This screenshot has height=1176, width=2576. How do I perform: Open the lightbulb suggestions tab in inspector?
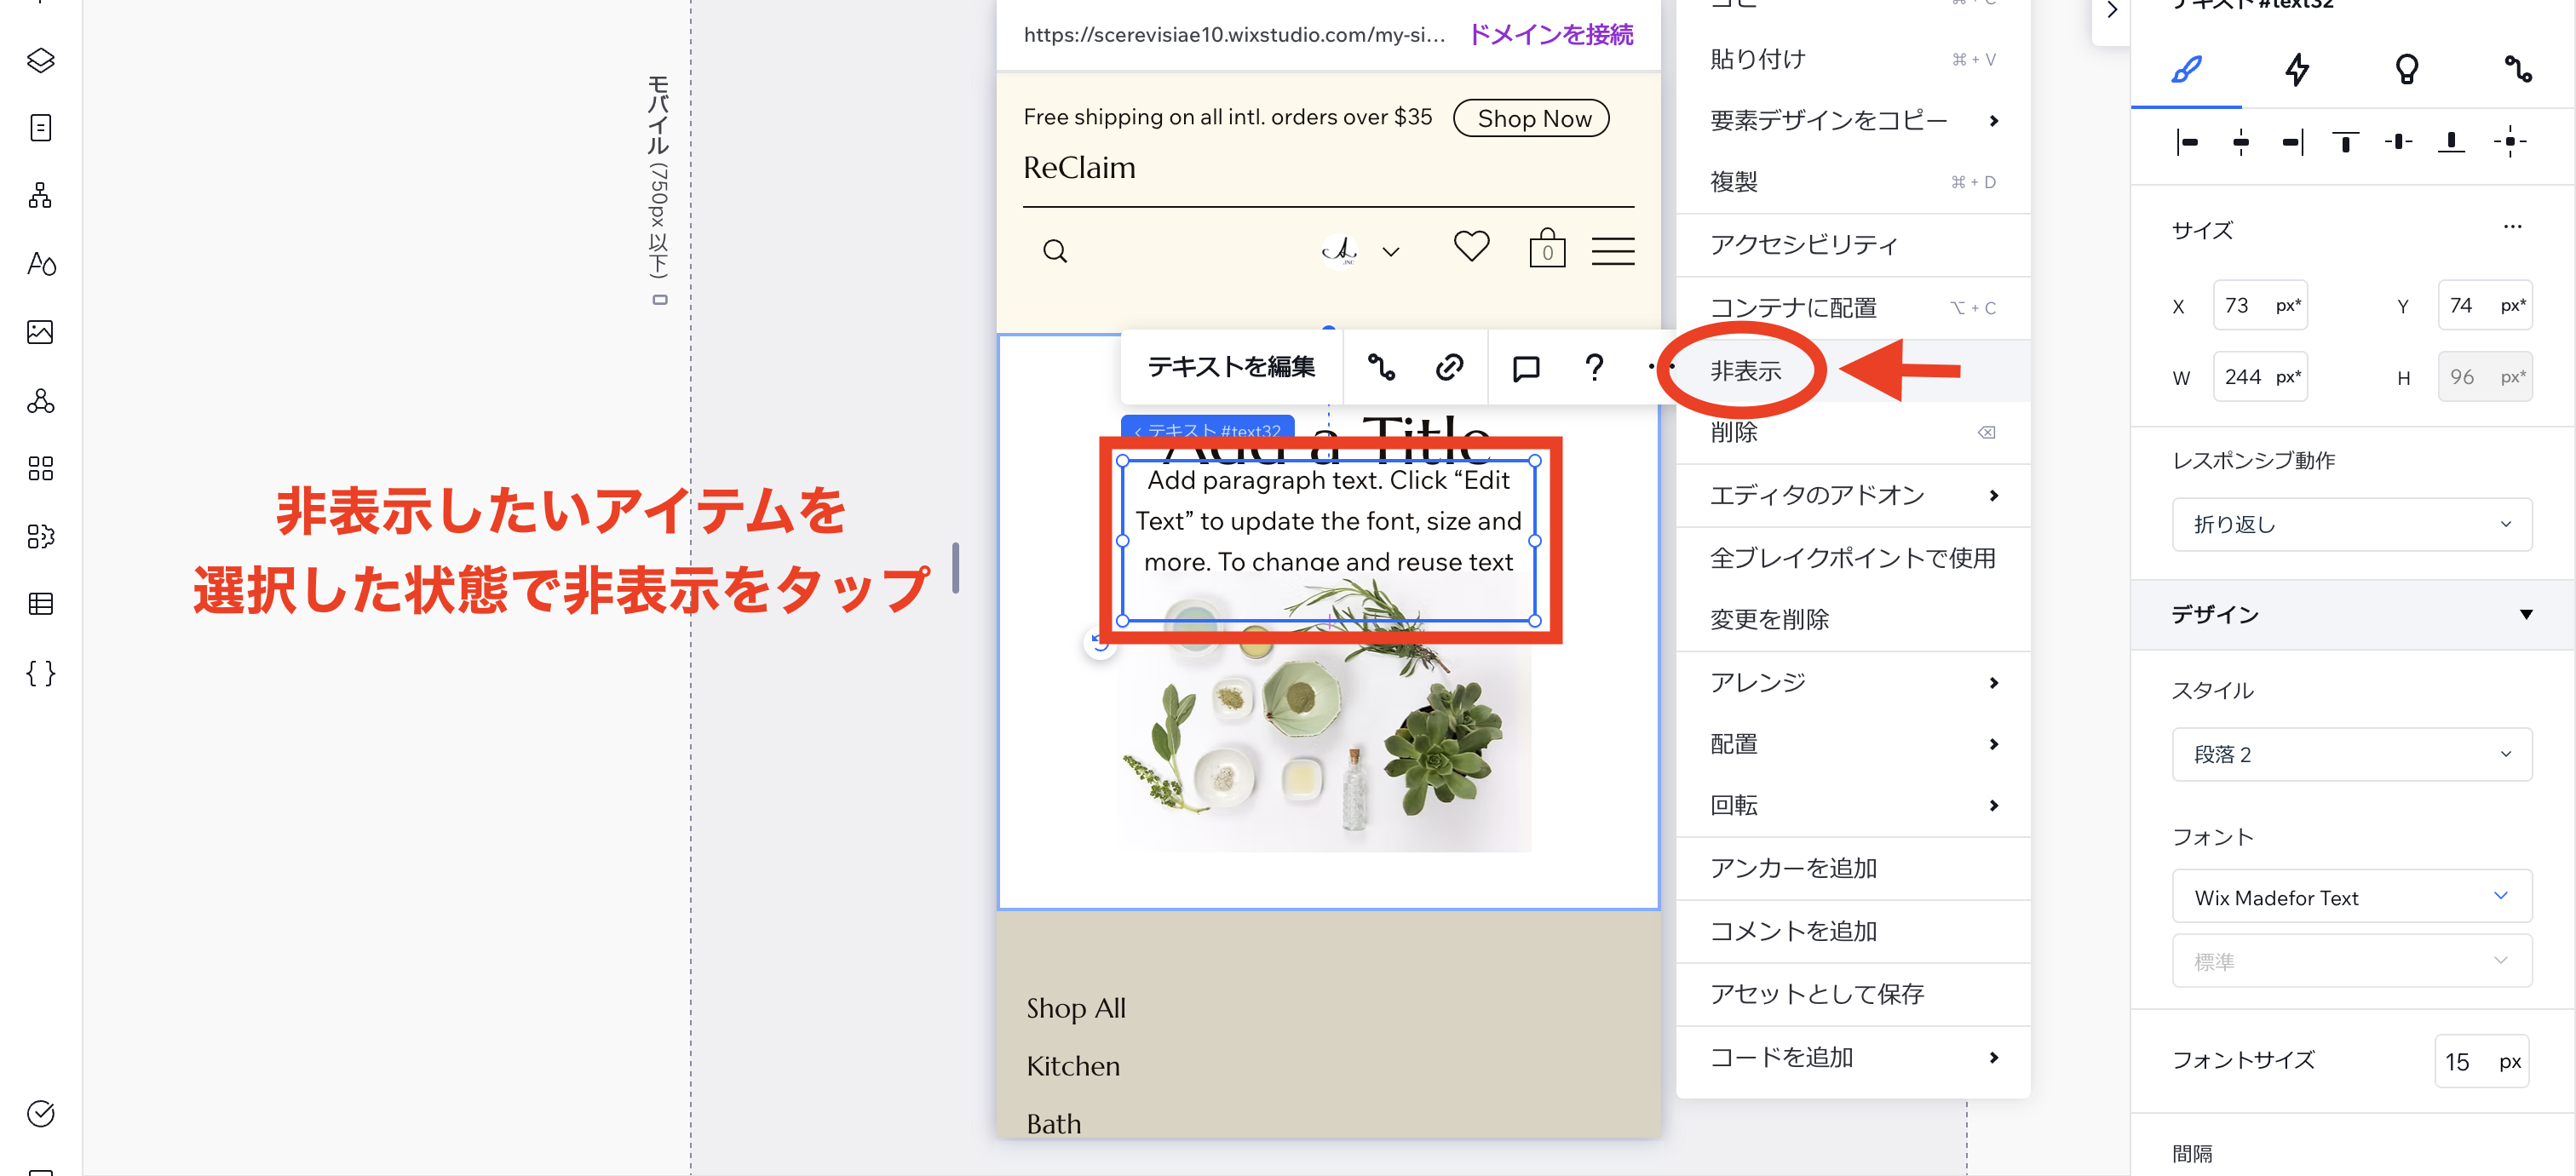pos(2408,70)
